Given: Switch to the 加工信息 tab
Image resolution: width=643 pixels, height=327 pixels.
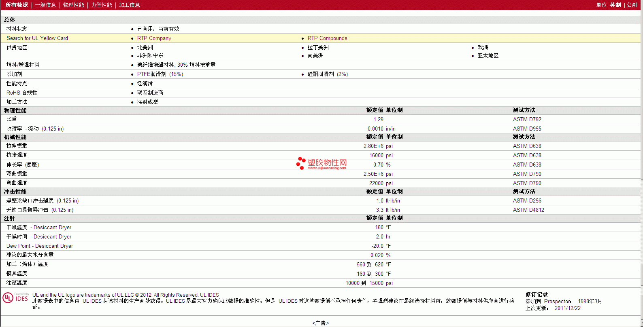Looking at the screenshot, I should point(129,5).
